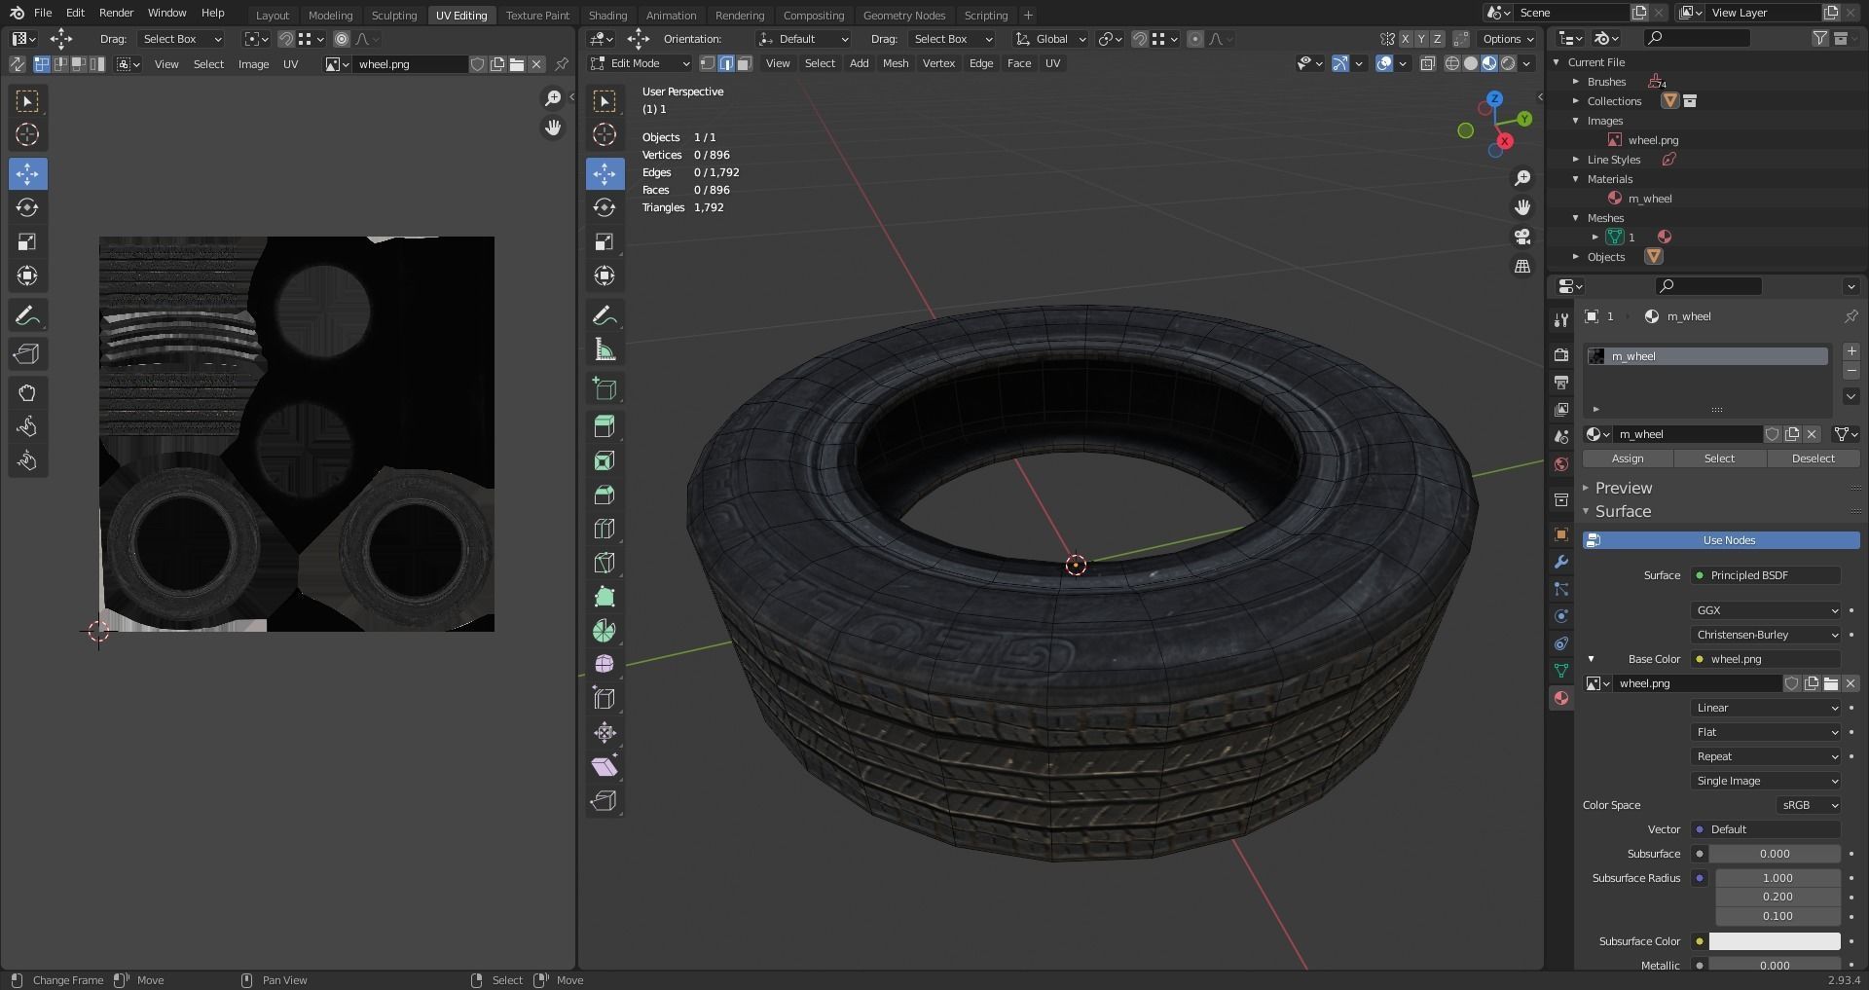Select the Smooth tool

point(605,664)
